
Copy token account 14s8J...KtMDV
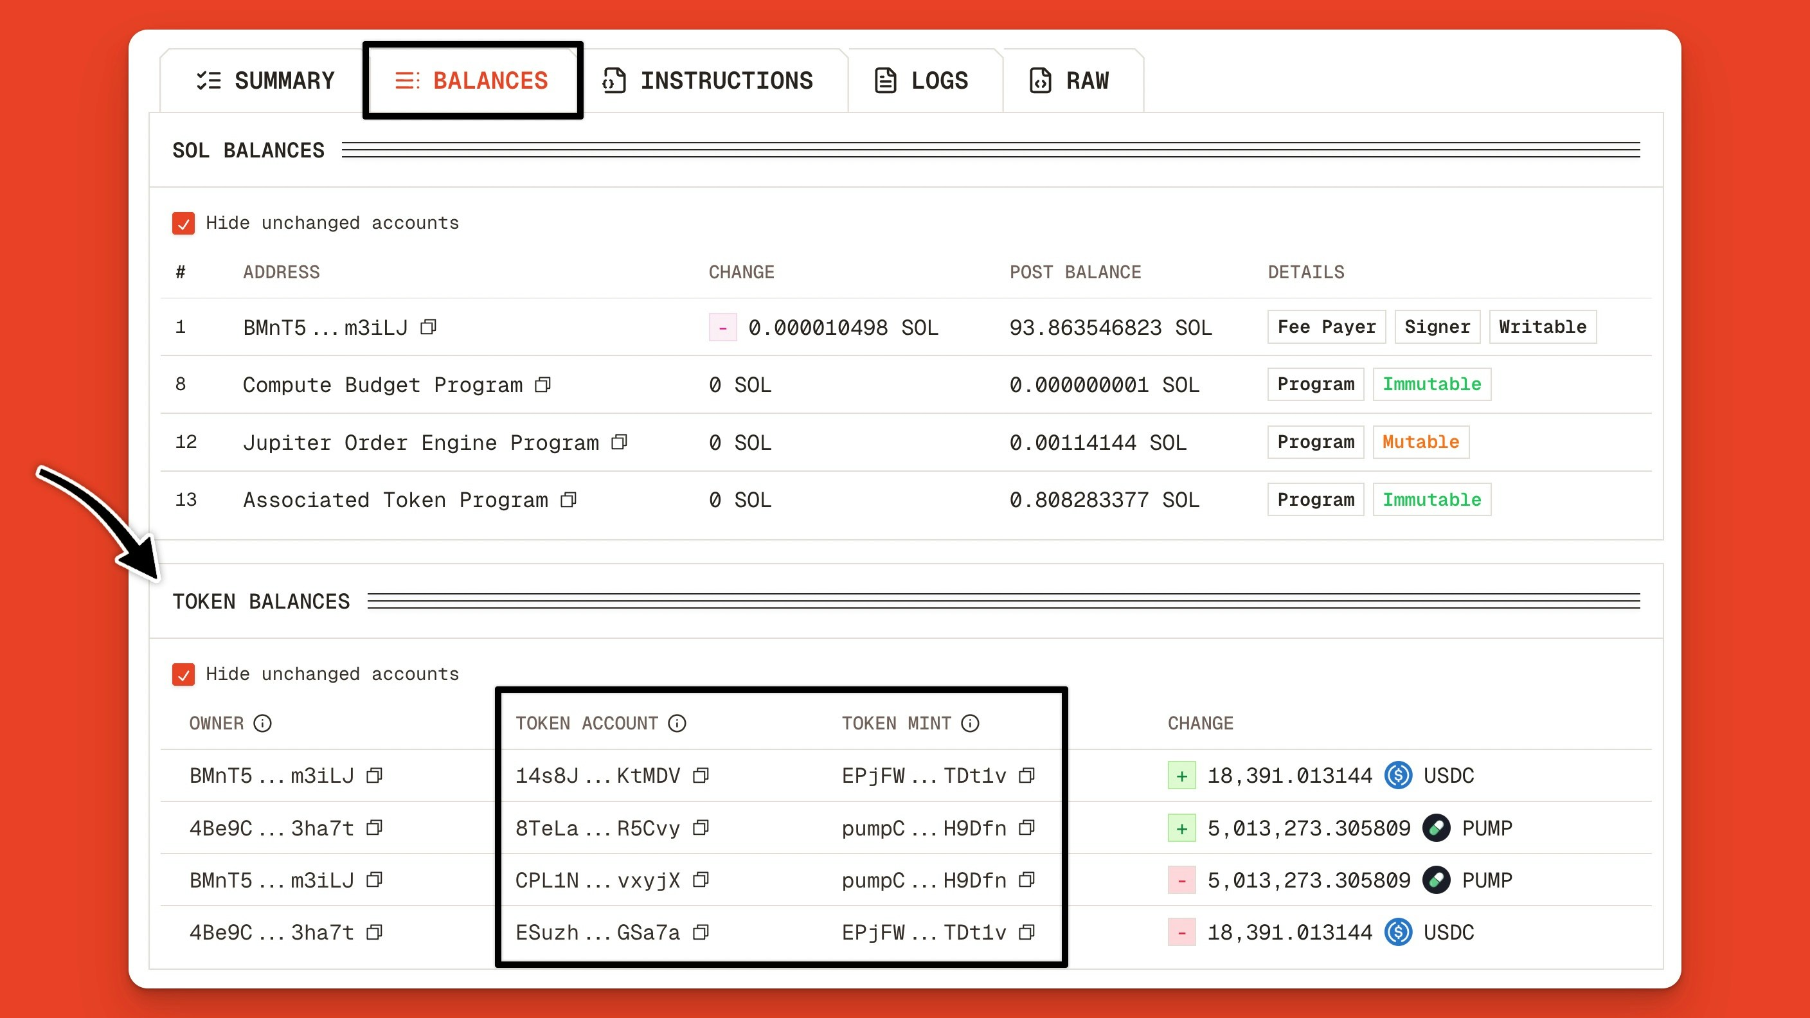[701, 776]
